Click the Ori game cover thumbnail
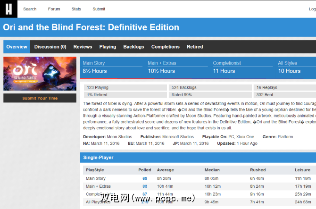Screen dimensions: 316x209 40,74
